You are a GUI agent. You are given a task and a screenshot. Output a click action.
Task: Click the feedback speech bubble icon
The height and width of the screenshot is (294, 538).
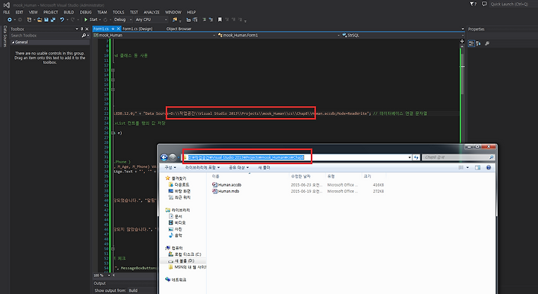coord(484,4)
